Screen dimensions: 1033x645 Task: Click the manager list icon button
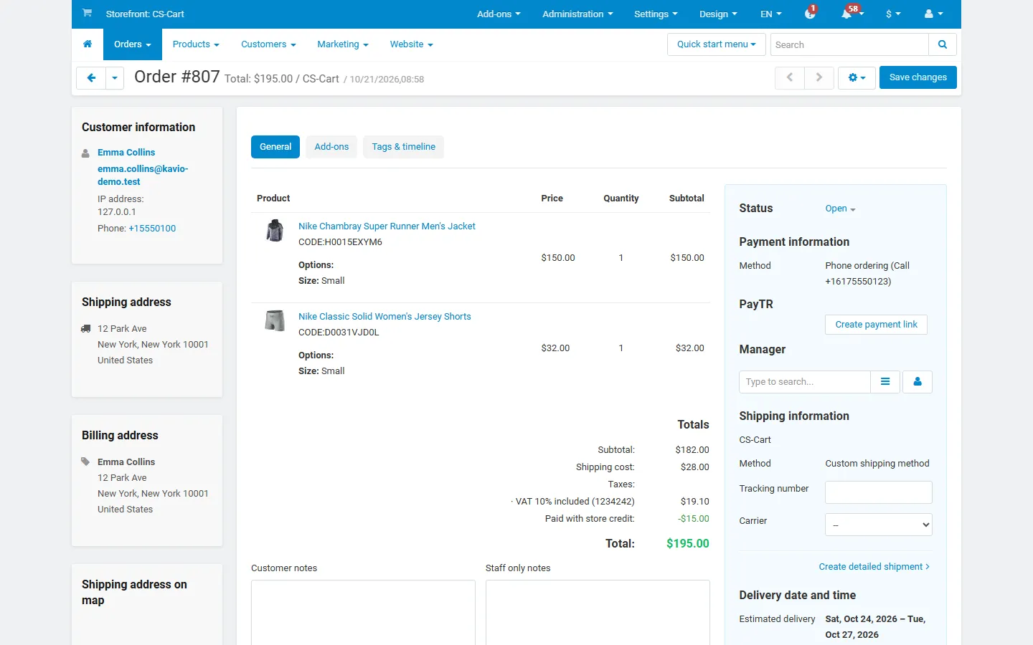886,382
